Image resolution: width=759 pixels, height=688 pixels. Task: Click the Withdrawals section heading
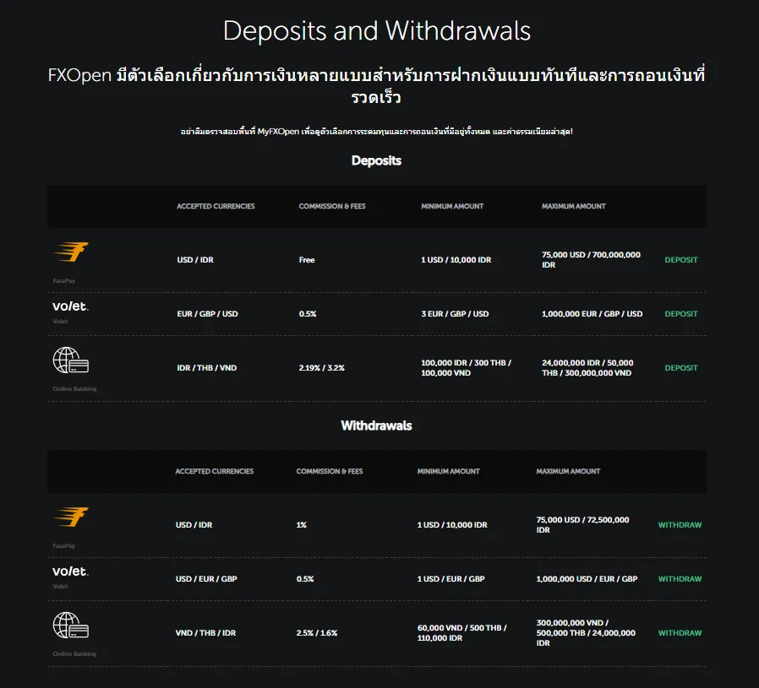(x=377, y=425)
